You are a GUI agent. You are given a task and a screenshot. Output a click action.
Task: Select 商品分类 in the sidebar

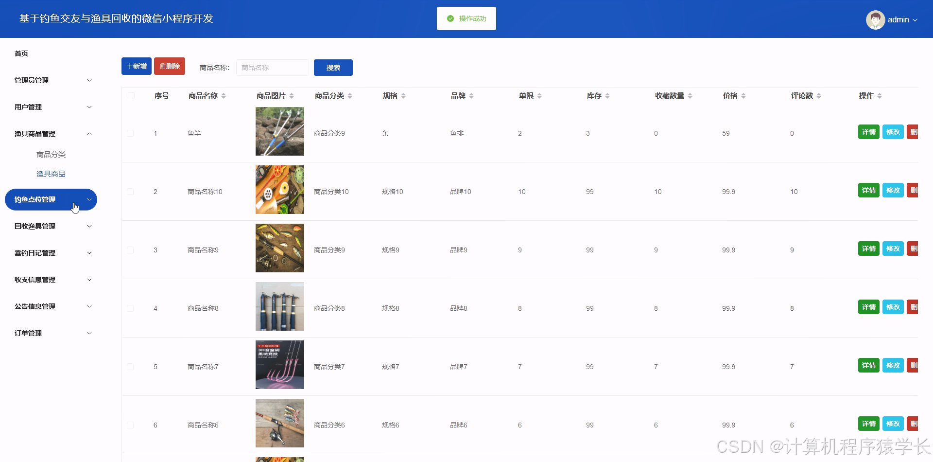(50, 154)
